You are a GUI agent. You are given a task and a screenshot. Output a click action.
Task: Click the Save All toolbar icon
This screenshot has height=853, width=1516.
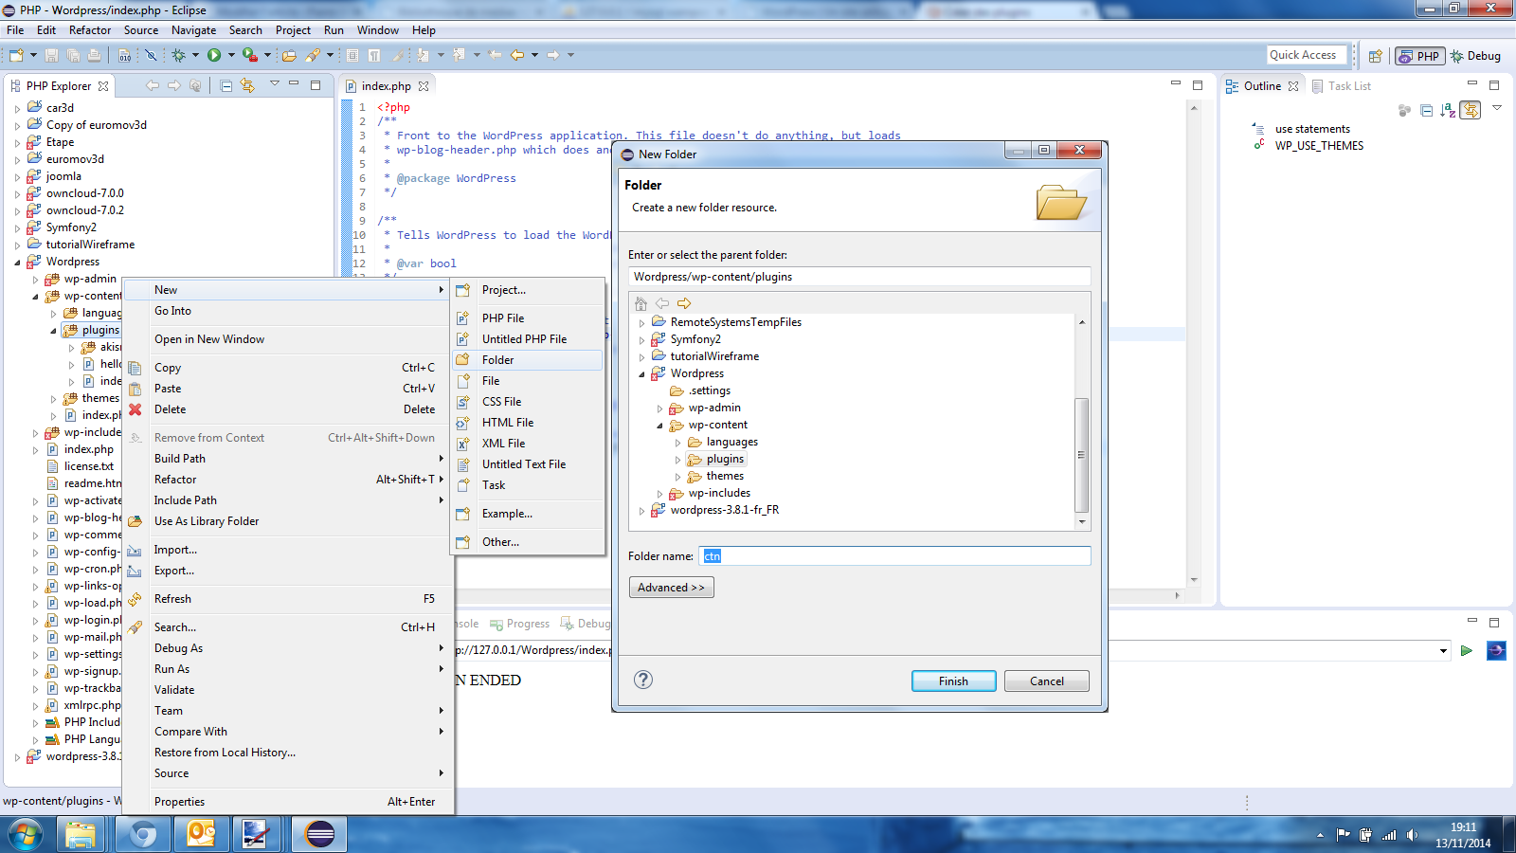(x=73, y=55)
